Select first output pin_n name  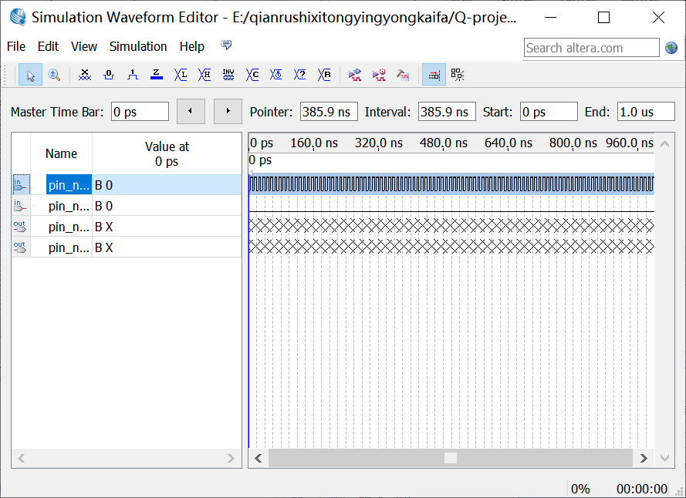coord(69,227)
